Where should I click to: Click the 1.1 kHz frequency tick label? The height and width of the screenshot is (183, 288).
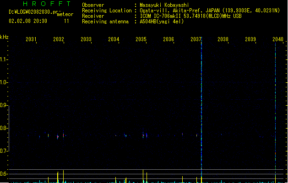(4, 59)
